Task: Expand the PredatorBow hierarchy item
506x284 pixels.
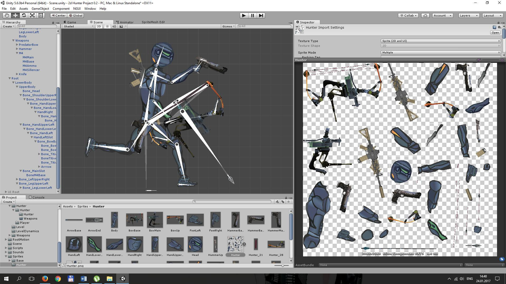Action: point(17,45)
